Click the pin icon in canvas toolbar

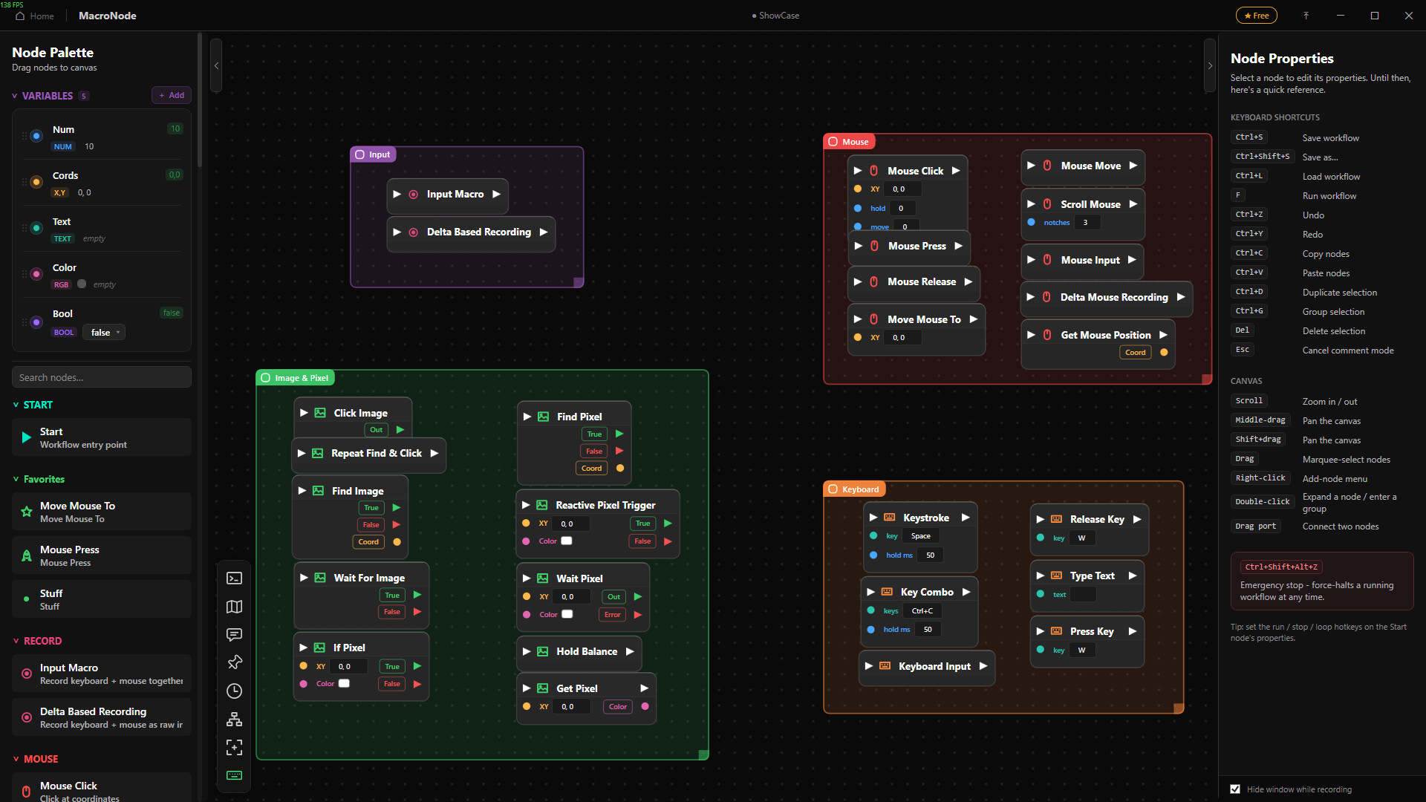coord(234,662)
